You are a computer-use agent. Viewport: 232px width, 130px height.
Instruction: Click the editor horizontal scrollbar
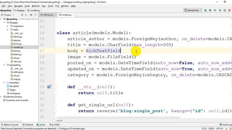pos(119,117)
